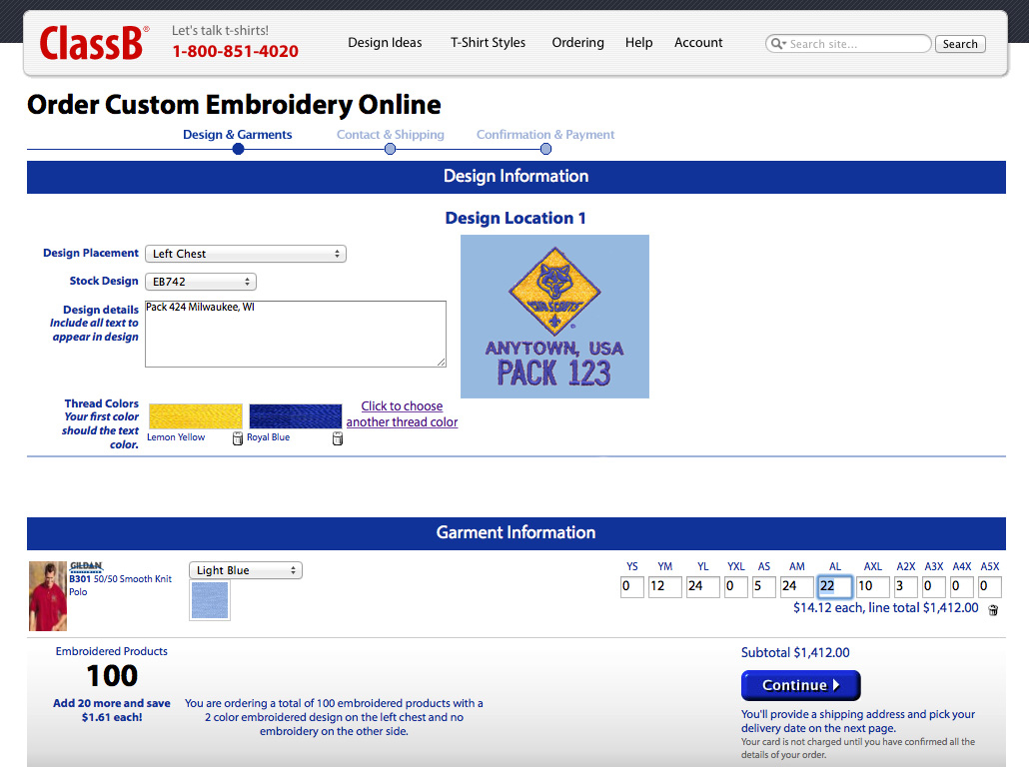Click the choose another thread color link

[402, 414]
